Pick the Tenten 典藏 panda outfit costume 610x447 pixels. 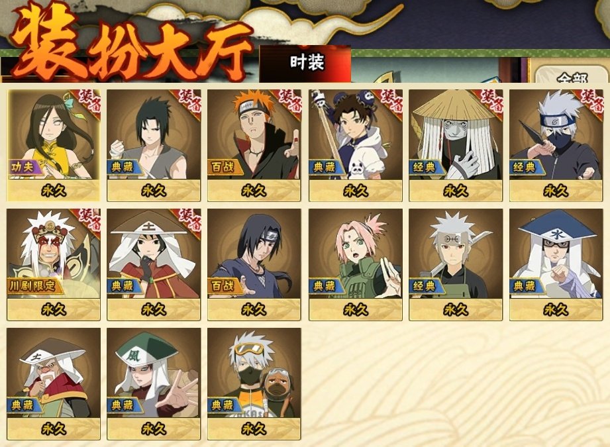(x=355, y=145)
